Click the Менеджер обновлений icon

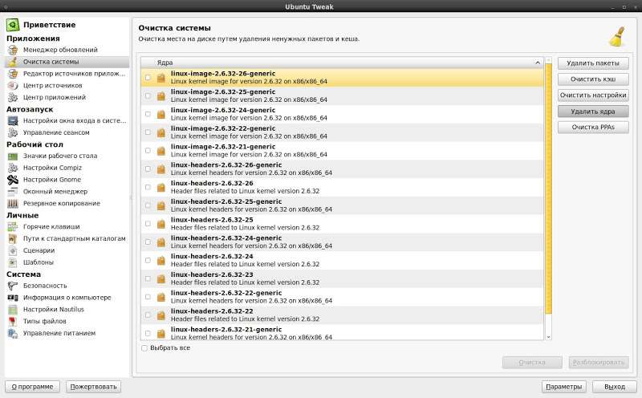tap(13, 50)
